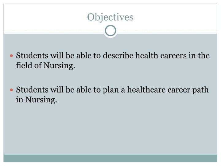This screenshot has width=221, height=166.
Task: Click the second orange bullet dot
Action: [x=12, y=90]
